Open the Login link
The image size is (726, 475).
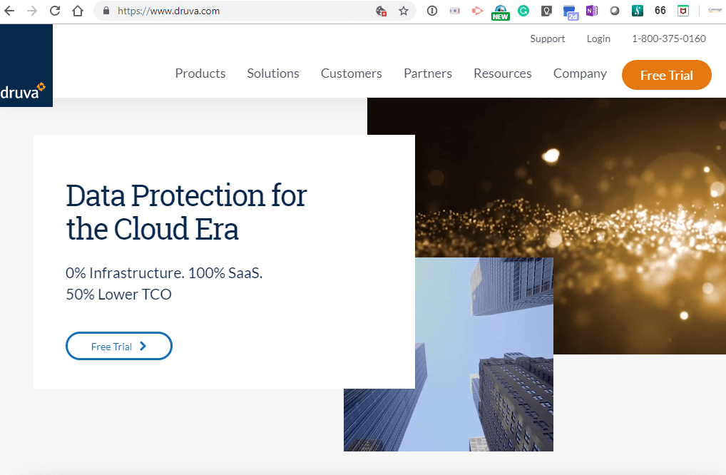click(598, 39)
